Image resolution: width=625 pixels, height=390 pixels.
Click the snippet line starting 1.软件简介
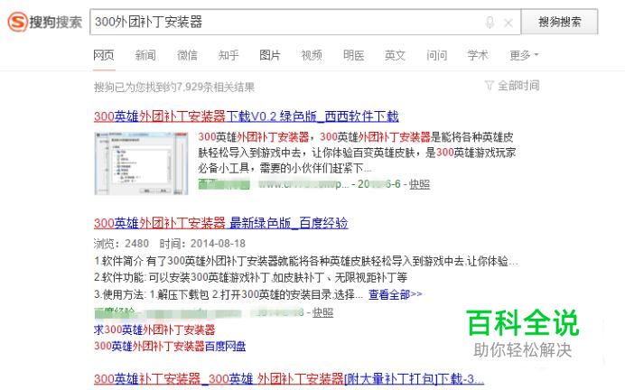coord(306,261)
